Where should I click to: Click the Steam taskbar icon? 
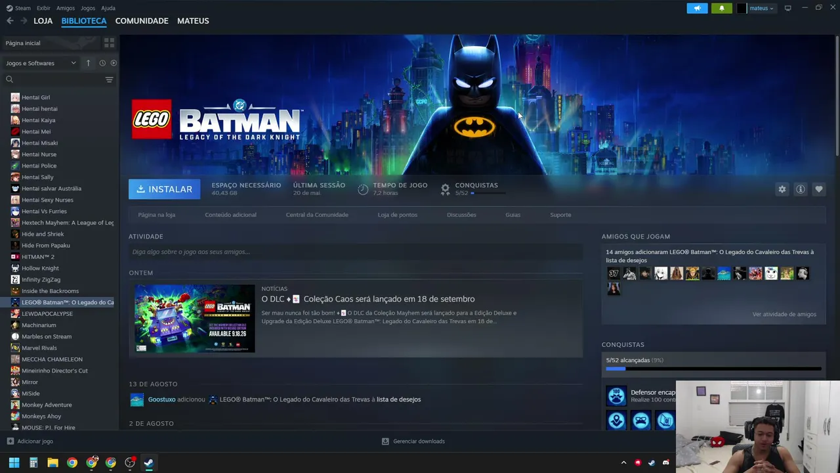[x=149, y=462]
